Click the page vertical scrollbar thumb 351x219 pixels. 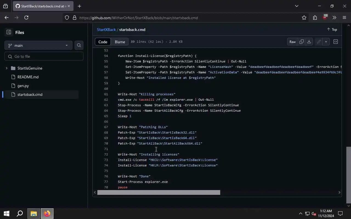point(349,175)
